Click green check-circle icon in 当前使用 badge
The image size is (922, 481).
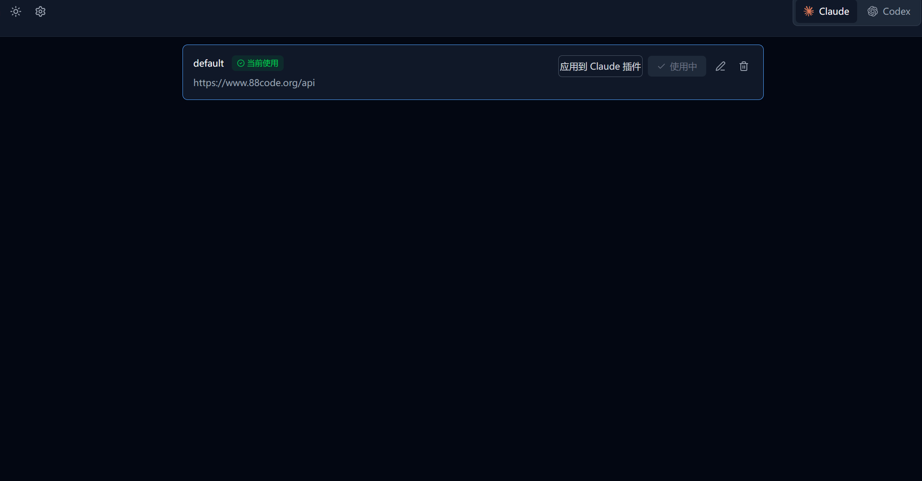(x=241, y=63)
